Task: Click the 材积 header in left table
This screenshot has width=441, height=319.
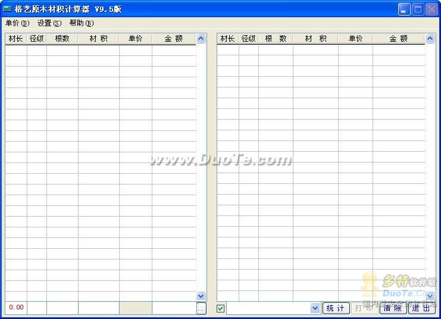Action: pos(99,39)
